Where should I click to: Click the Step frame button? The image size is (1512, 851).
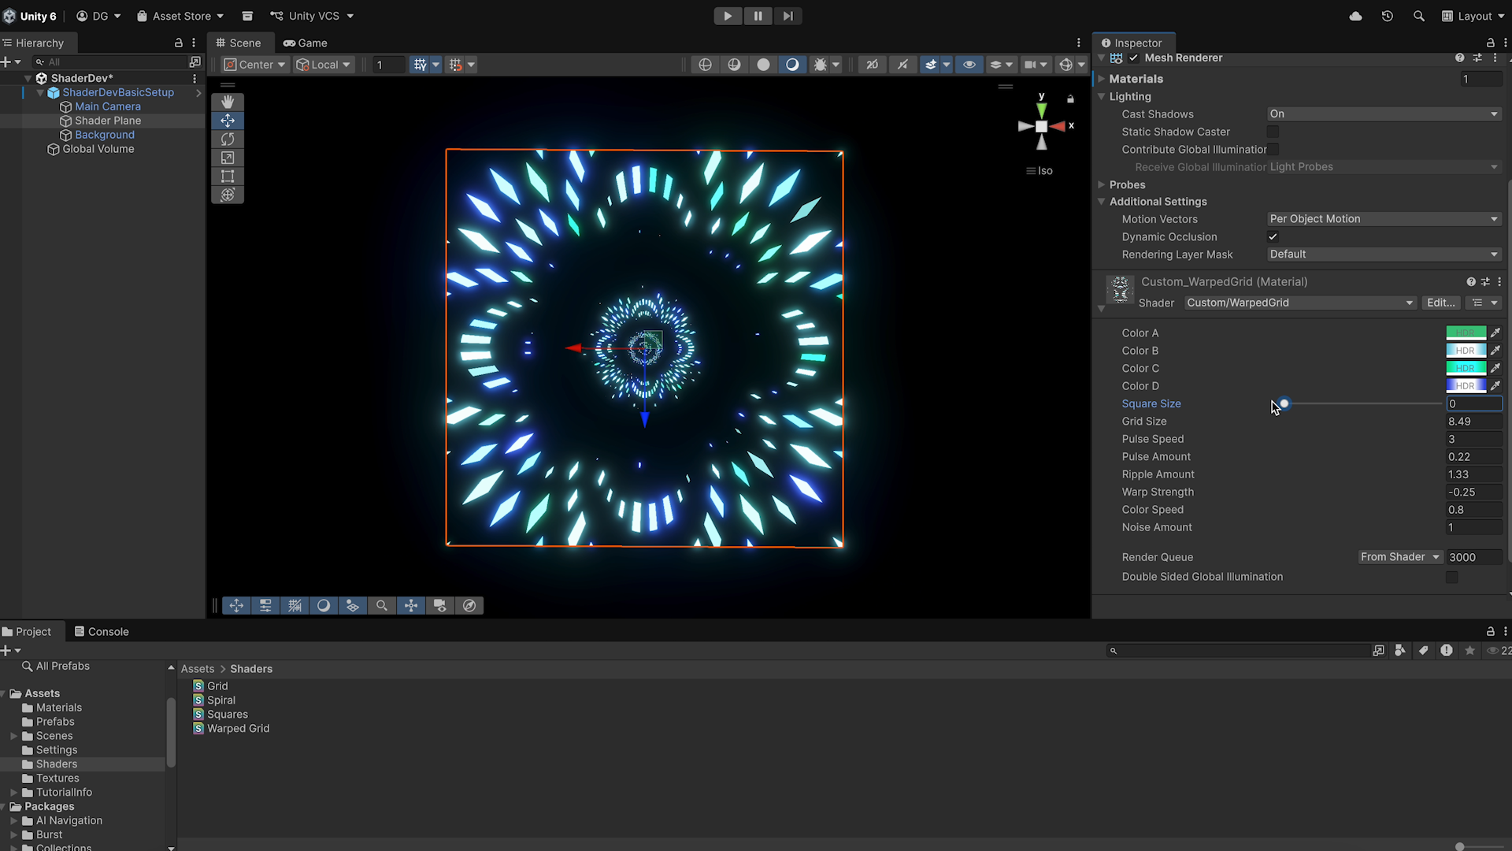[x=787, y=16]
